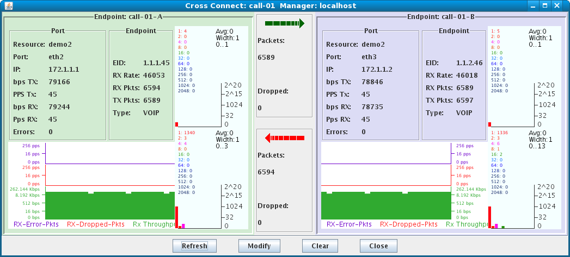
Task: Click the EID value 1.1.2.46
Action: 469,63
